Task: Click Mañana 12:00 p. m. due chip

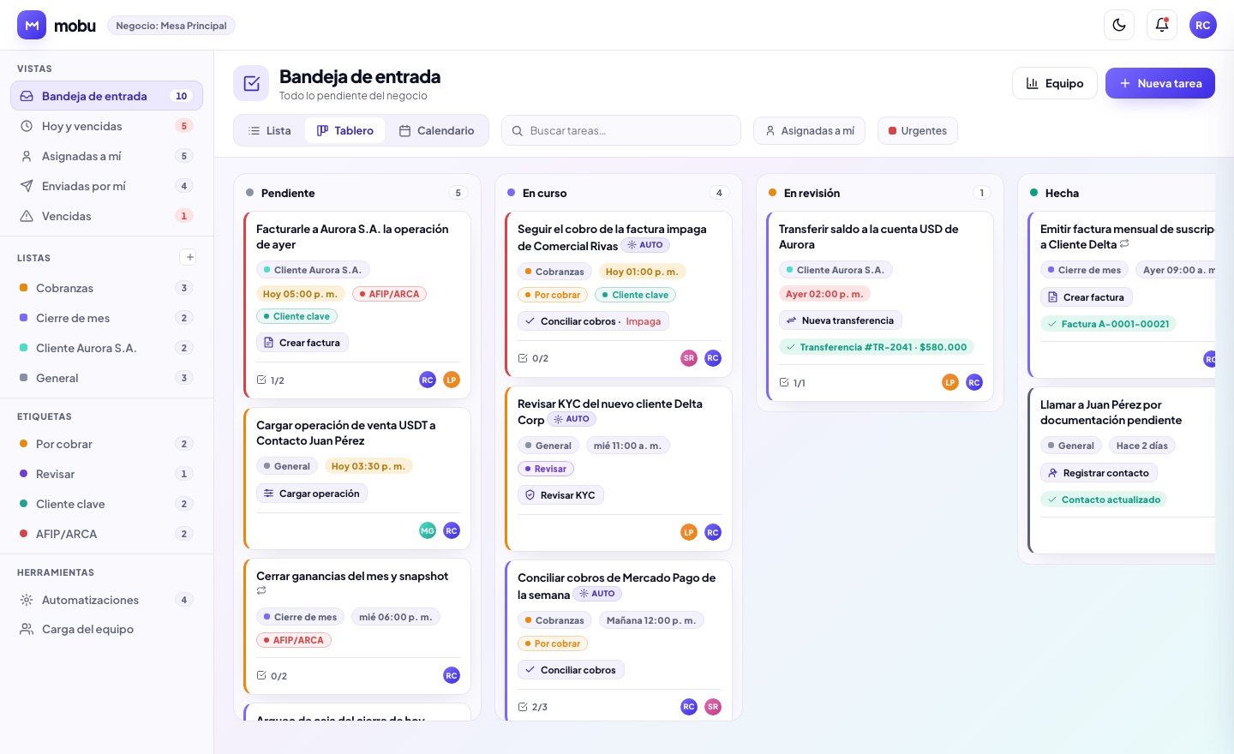Action: click(x=651, y=620)
